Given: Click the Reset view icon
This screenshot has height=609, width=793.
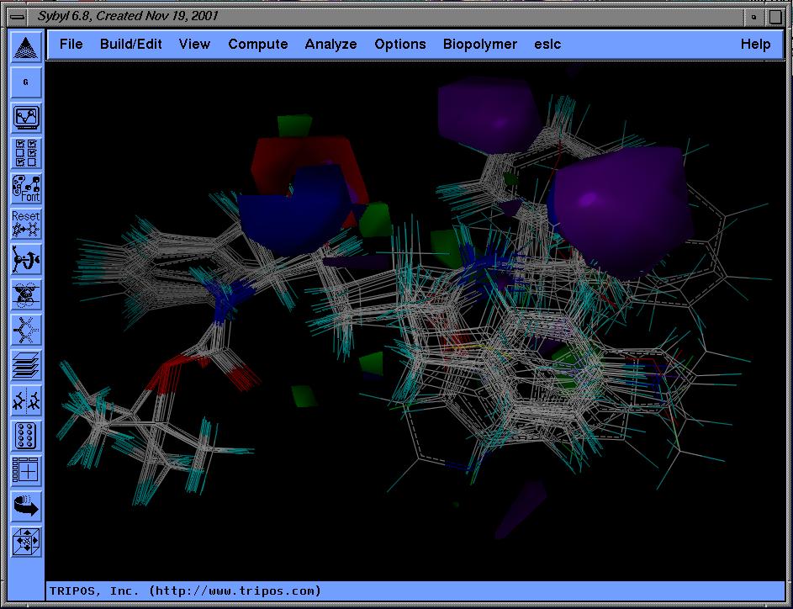Looking at the screenshot, I should (26, 224).
